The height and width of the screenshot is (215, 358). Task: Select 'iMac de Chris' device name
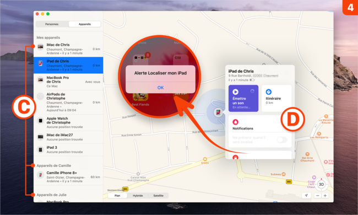pos(58,45)
